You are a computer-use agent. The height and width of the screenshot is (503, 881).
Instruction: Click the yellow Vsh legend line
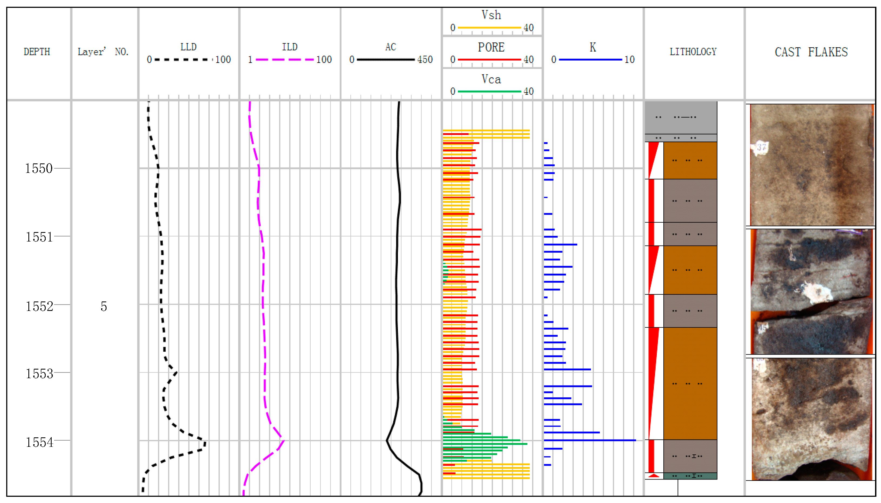[489, 28]
